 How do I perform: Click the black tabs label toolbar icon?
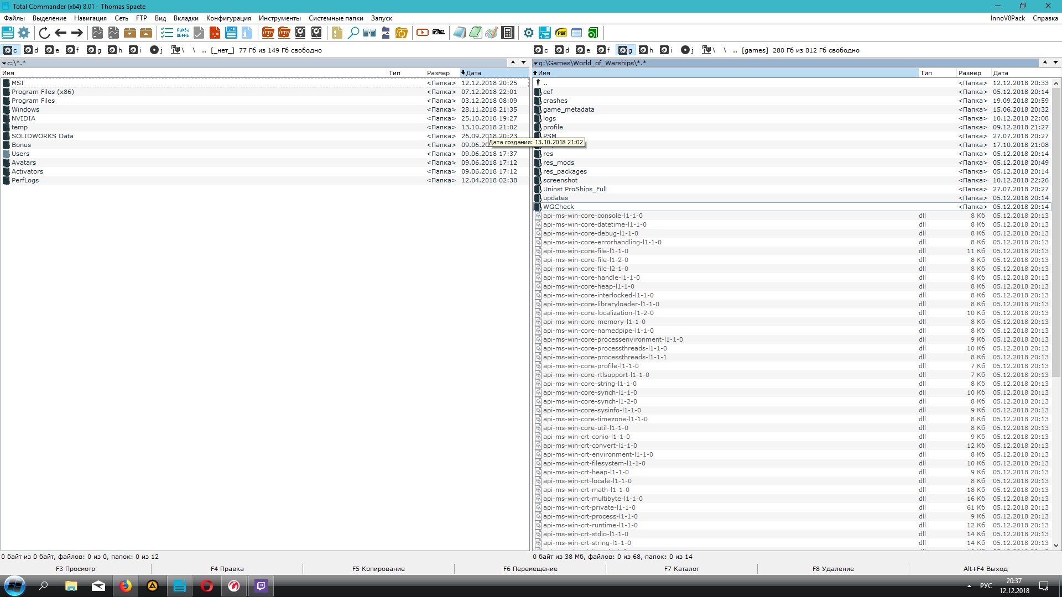[439, 33]
